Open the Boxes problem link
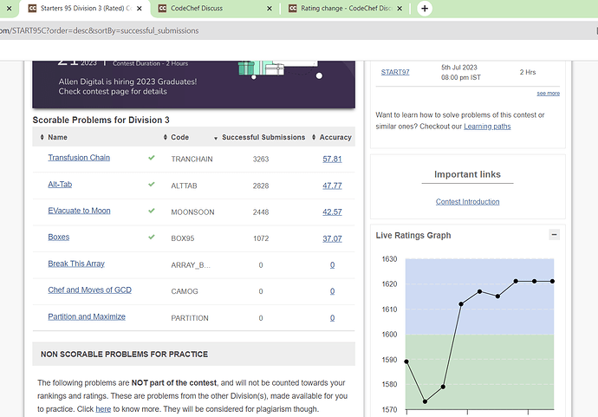The image size is (598, 417). click(x=59, y=237)
